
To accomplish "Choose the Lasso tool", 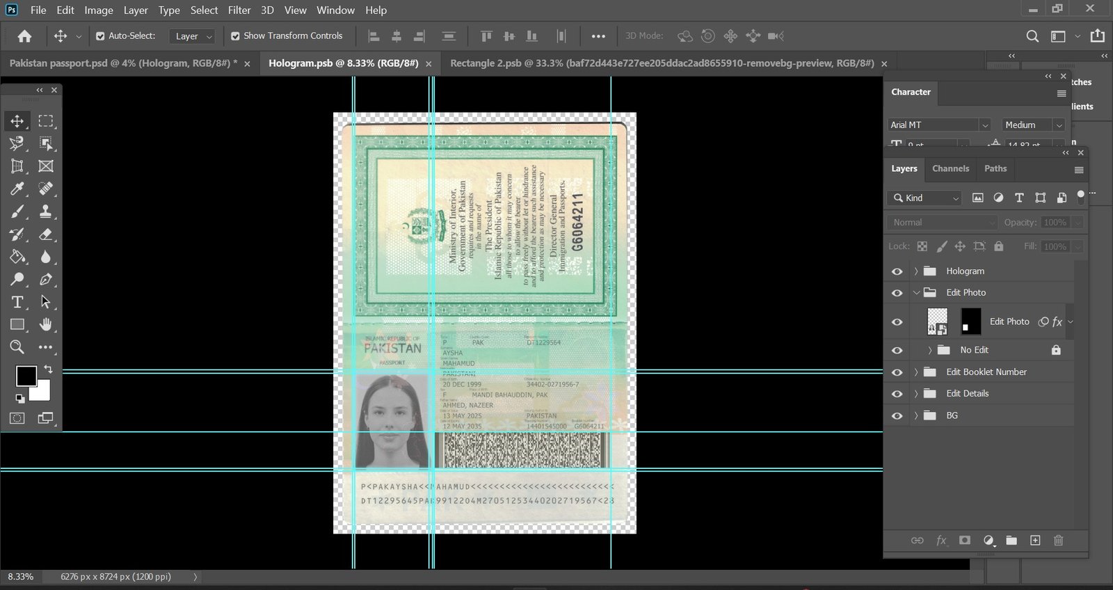I will (17, 143).
